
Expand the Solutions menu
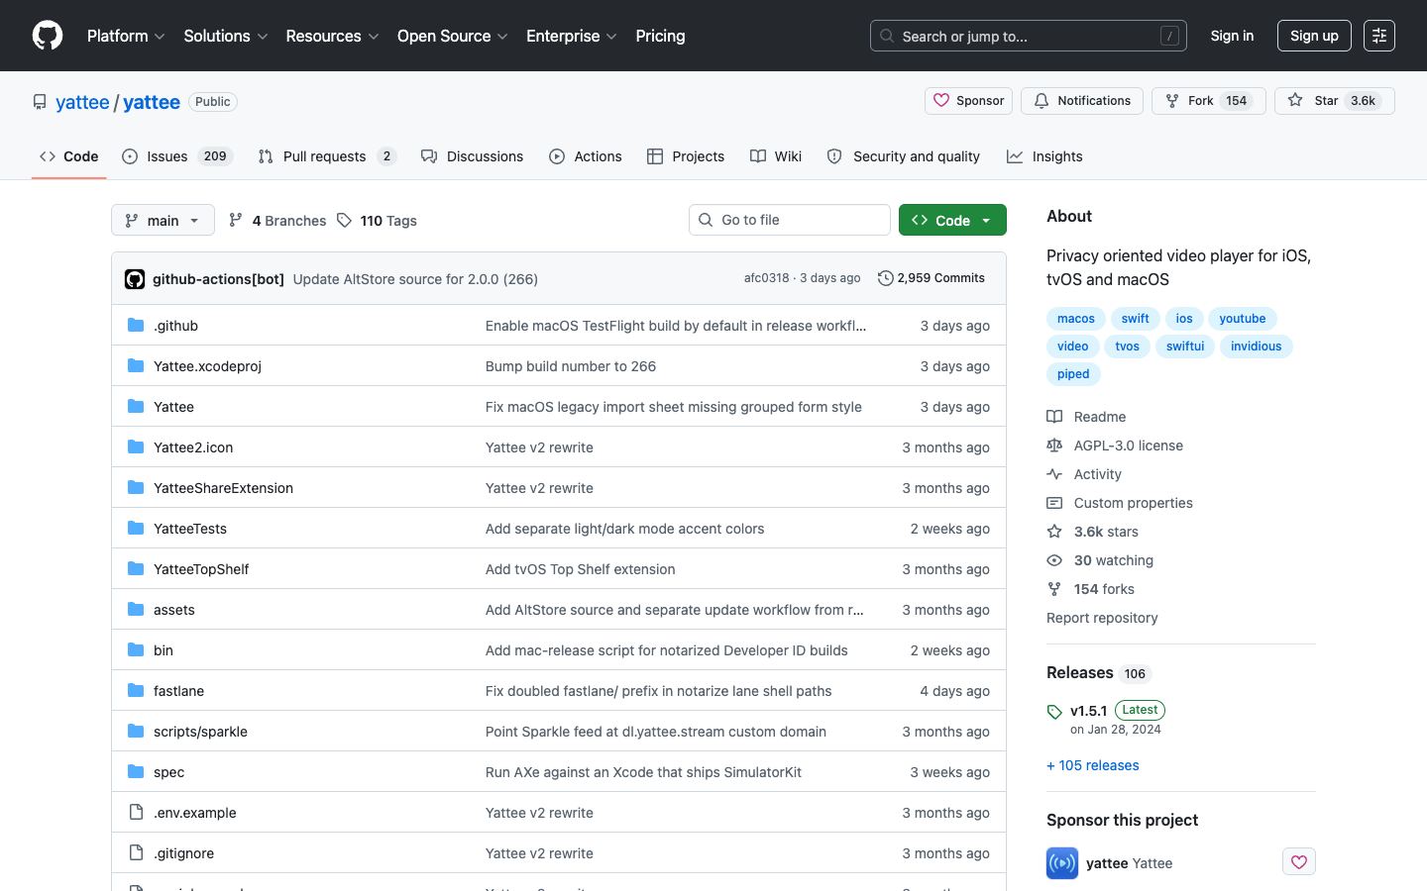[x=226, y=36]
